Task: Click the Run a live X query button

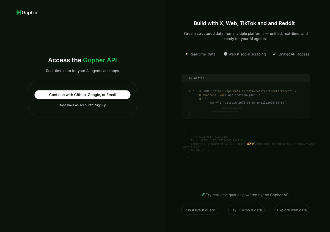Action: [199, 210]
